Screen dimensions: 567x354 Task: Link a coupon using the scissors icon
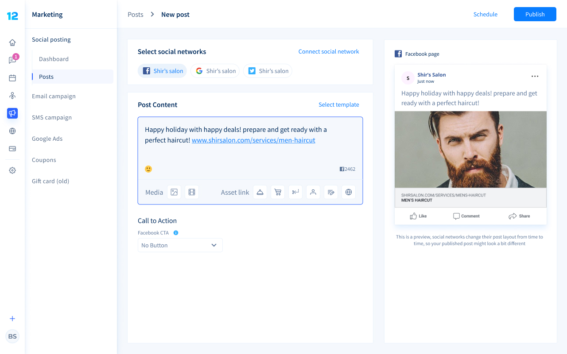click(295, 192)
